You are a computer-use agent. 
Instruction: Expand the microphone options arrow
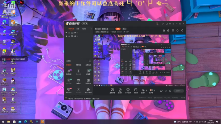pyautogui.click(x=146, y=90)
